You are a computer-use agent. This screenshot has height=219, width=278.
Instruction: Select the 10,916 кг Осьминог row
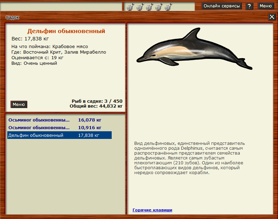point(59,127)
